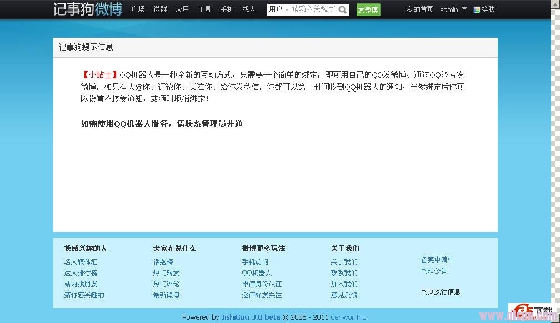Open the 名人媒体汇 link
The width and height of the screenshot is (560, 323).
coord(81,261)
